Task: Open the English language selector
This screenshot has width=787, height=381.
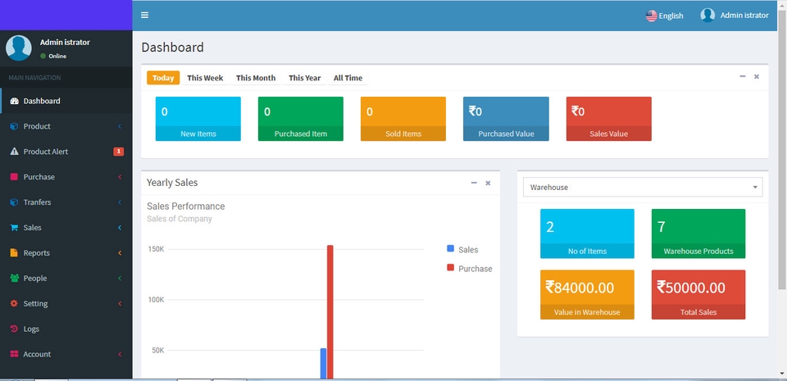Action: (665, 16)
